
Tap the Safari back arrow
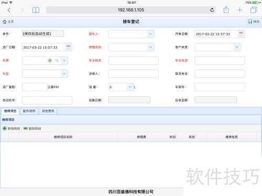[9, 10]
